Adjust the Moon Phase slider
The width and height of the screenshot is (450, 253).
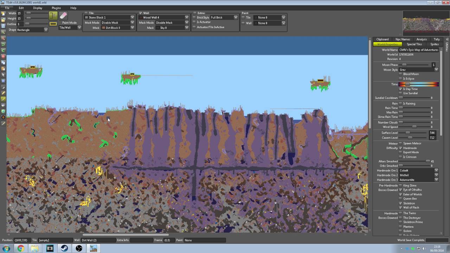coord(413,65)
